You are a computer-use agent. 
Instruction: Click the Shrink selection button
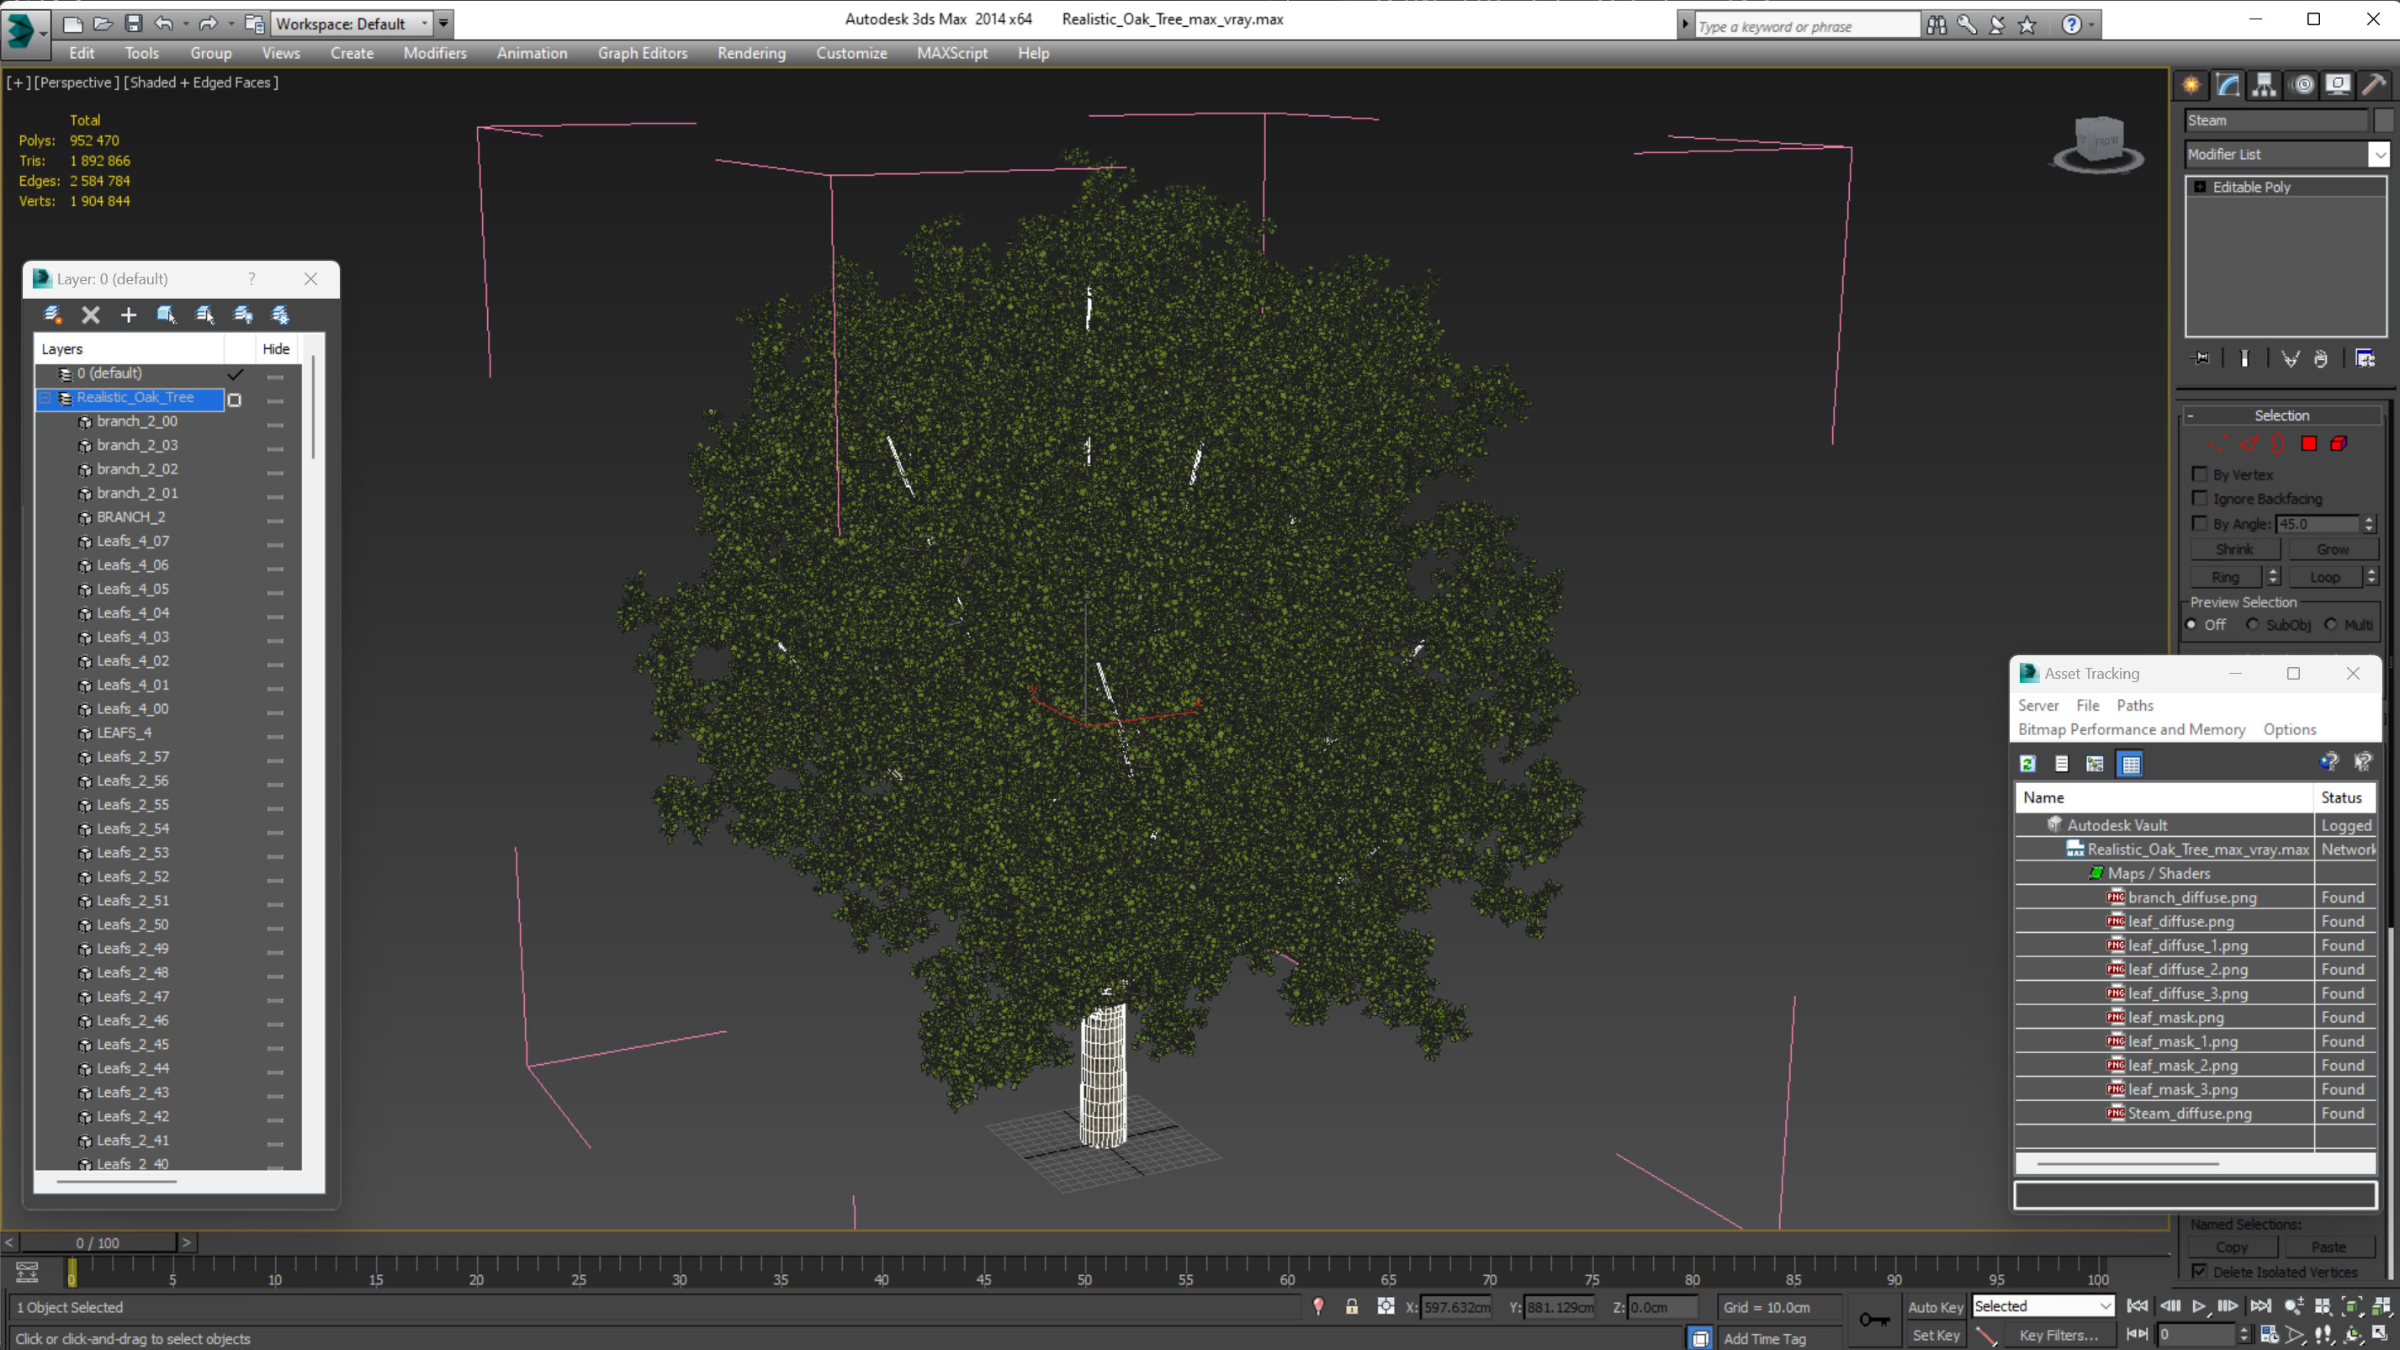pos(2234,550)
